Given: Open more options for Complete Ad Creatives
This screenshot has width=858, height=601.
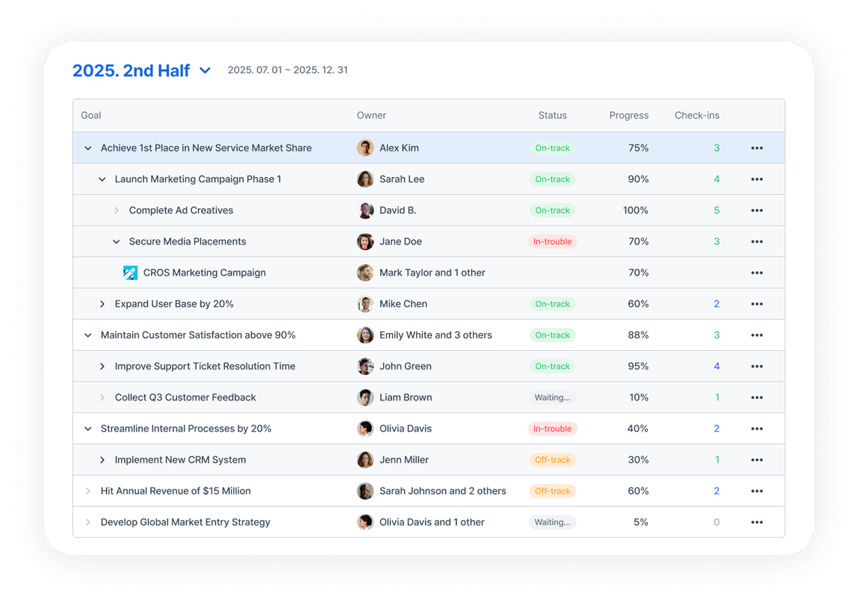Looking at the screenshot, I should pyautogui.click(x=757, y=210).
